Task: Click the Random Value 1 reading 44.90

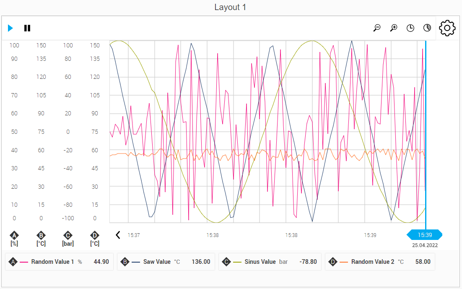Action: pos(101,262)
